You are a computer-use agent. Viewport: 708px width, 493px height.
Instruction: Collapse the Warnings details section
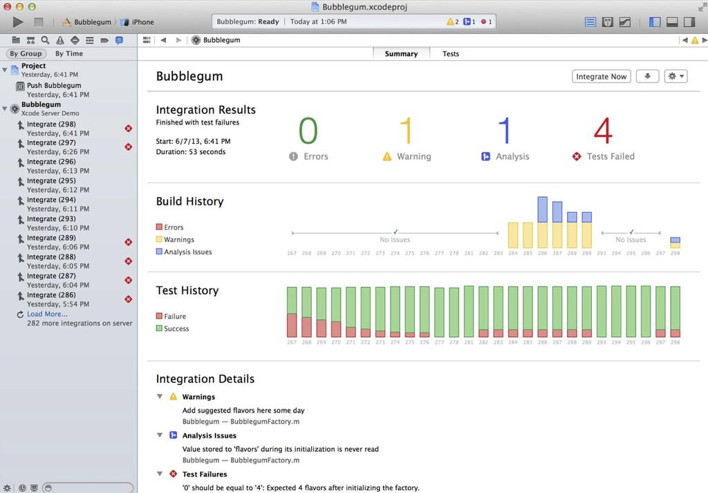click(160, 397)
